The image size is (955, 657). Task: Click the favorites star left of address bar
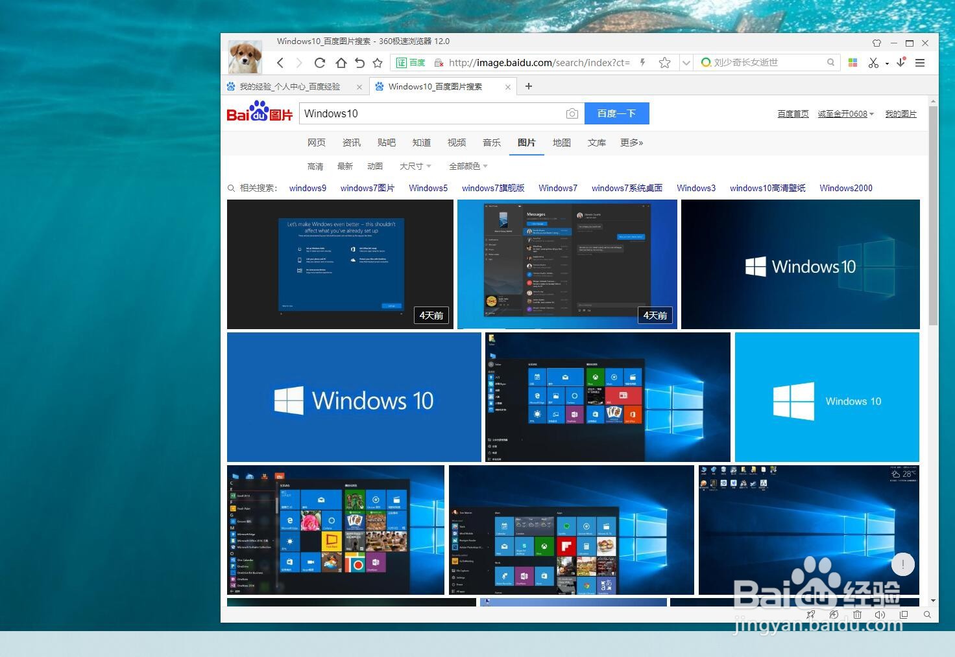coord(378,63)
